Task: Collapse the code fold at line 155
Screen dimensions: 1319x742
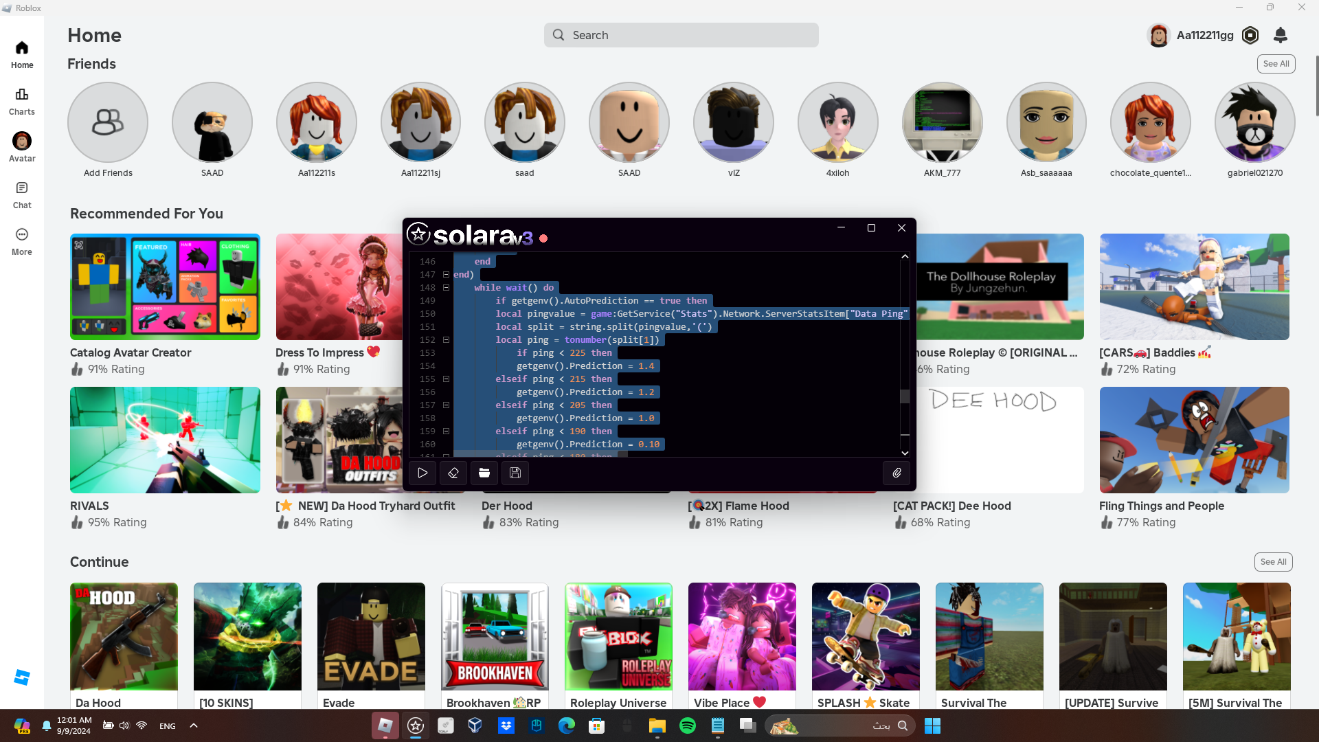Action: coord(446,379)
